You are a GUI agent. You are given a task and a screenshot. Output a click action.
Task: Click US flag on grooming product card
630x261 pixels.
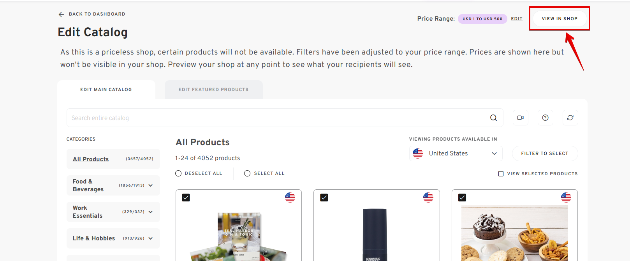tap(428, 198)
